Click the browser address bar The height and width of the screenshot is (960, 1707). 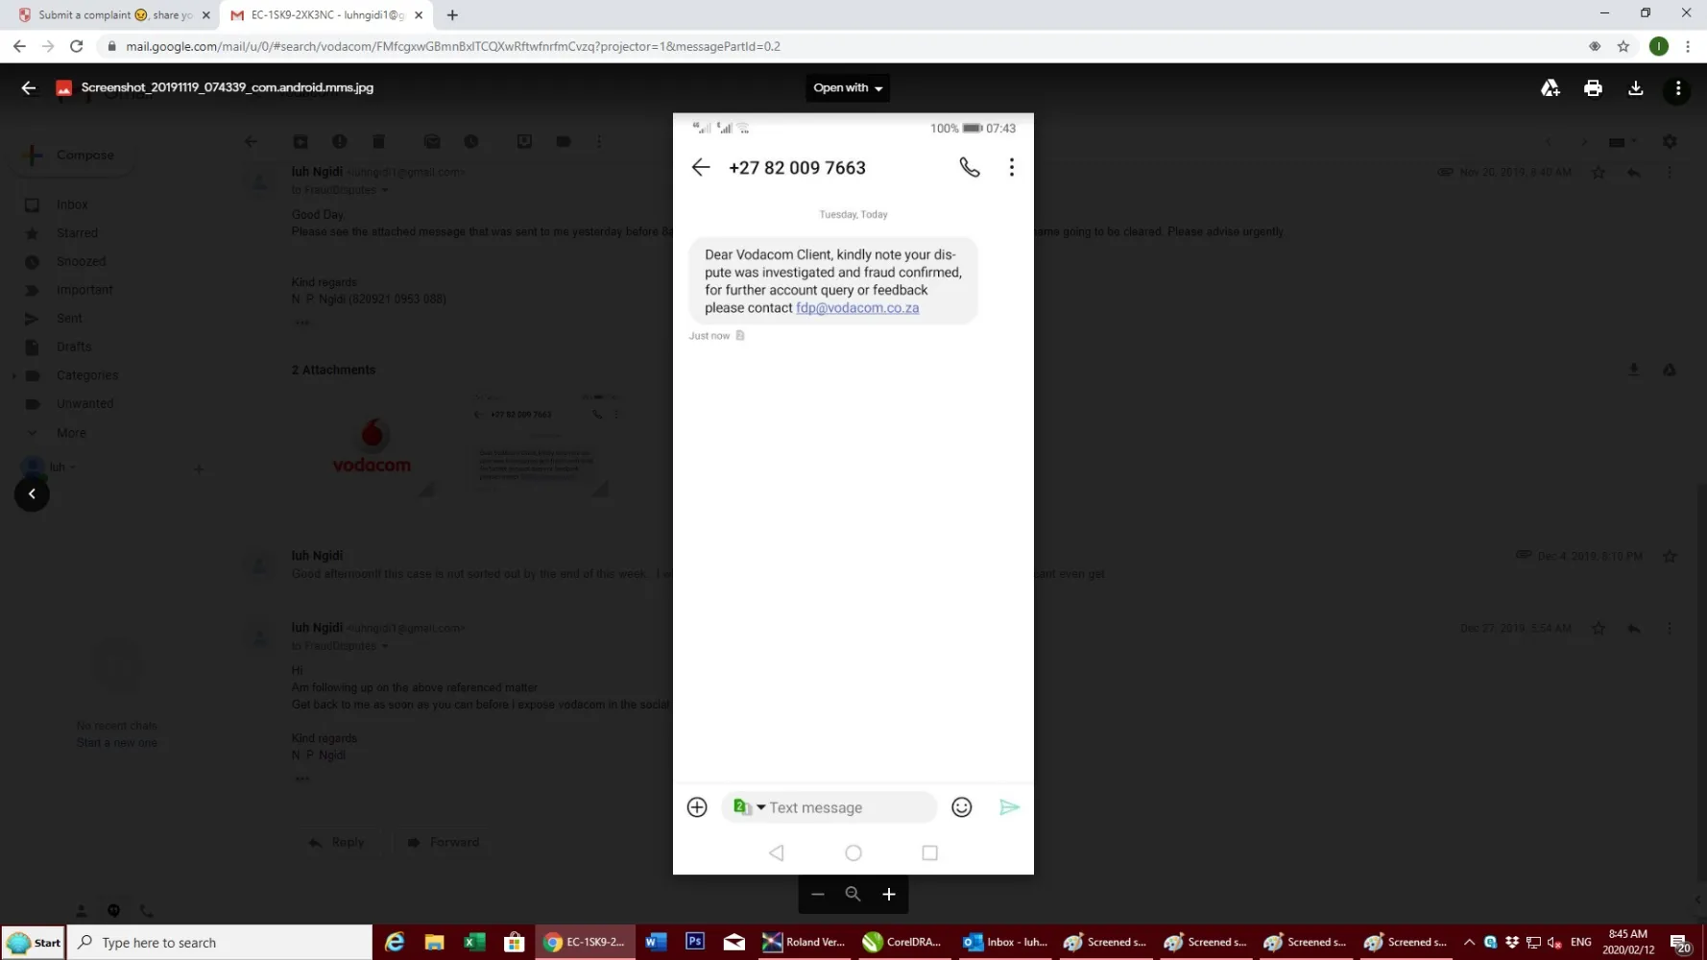(x=845, y=46)
